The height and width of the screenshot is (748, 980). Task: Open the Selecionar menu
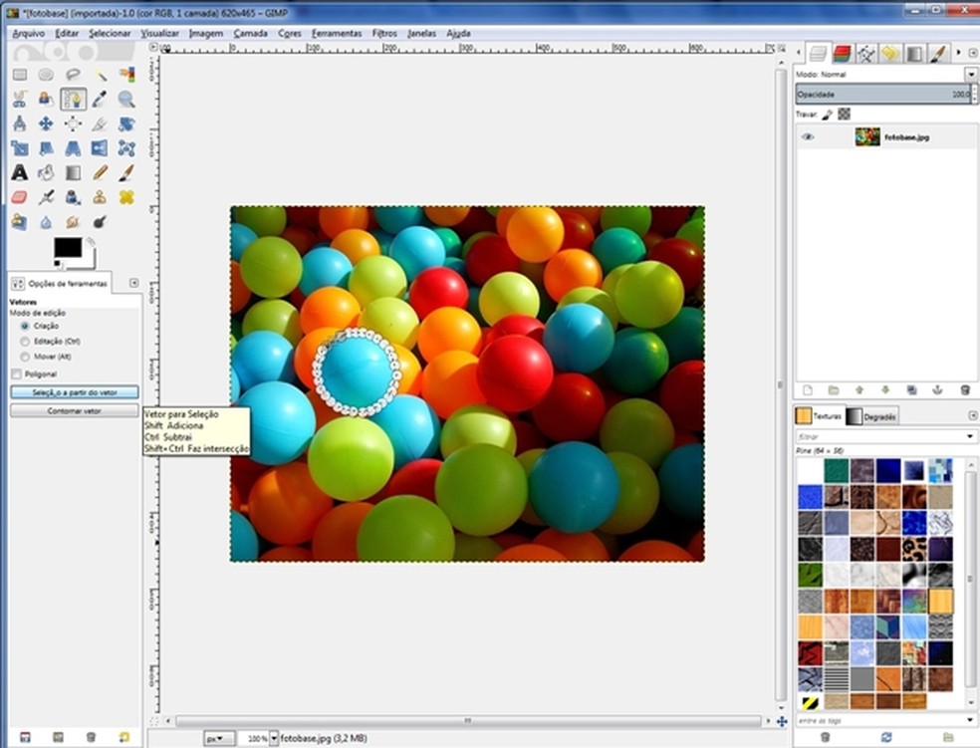tap(110, 33)
